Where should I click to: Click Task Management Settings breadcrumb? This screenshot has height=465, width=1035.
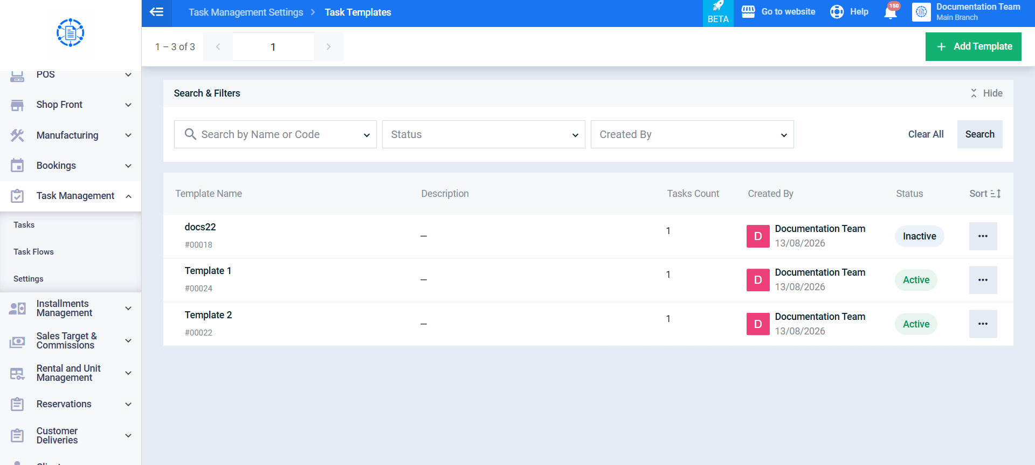coord(246,12)
